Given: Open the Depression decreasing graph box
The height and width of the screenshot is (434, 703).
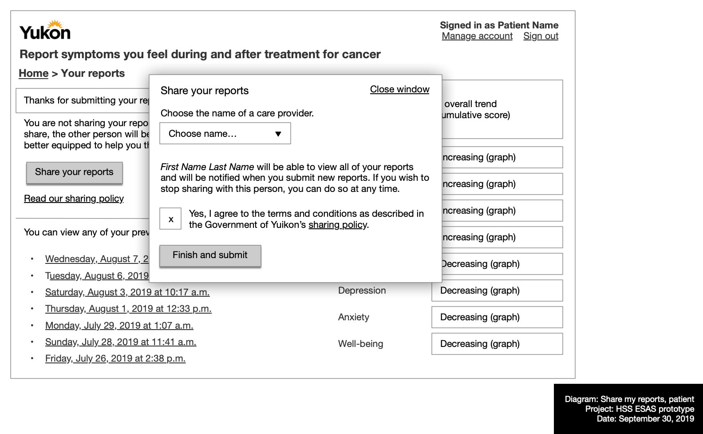Looking at the screenshot, I should pos(497,291).
